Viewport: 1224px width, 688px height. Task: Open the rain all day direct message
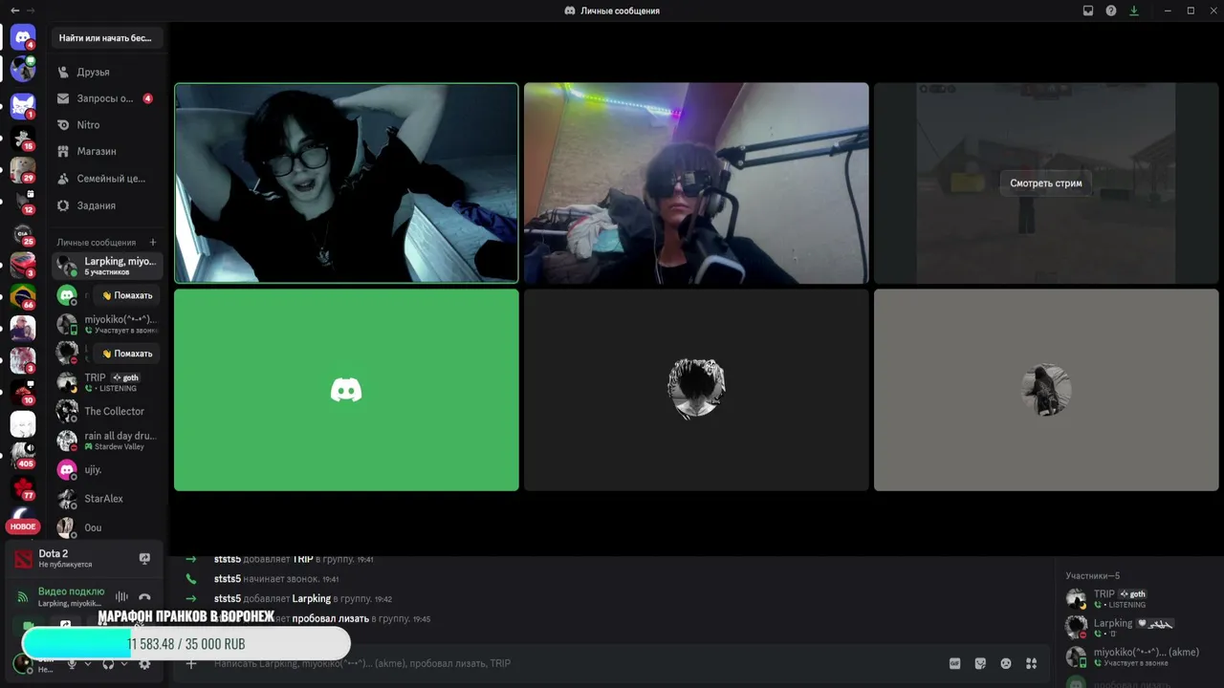click(107, 441)
